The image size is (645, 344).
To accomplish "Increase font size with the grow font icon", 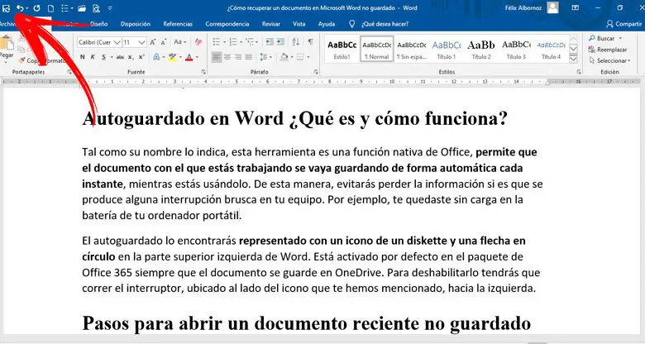I will [153, 42].
